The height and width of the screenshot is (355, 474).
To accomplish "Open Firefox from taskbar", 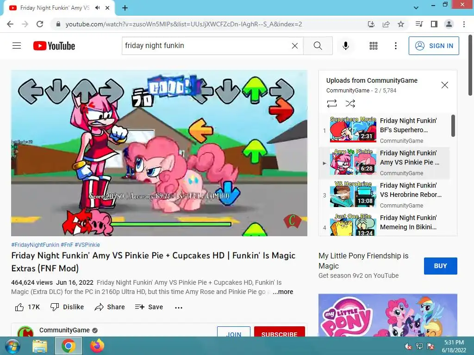I will (x=97, y=346).
